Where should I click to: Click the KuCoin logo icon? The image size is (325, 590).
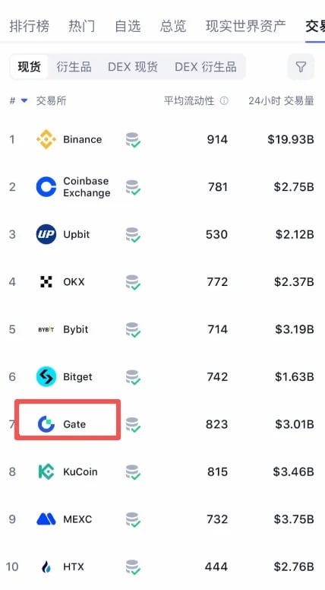[x=46, y=471]
